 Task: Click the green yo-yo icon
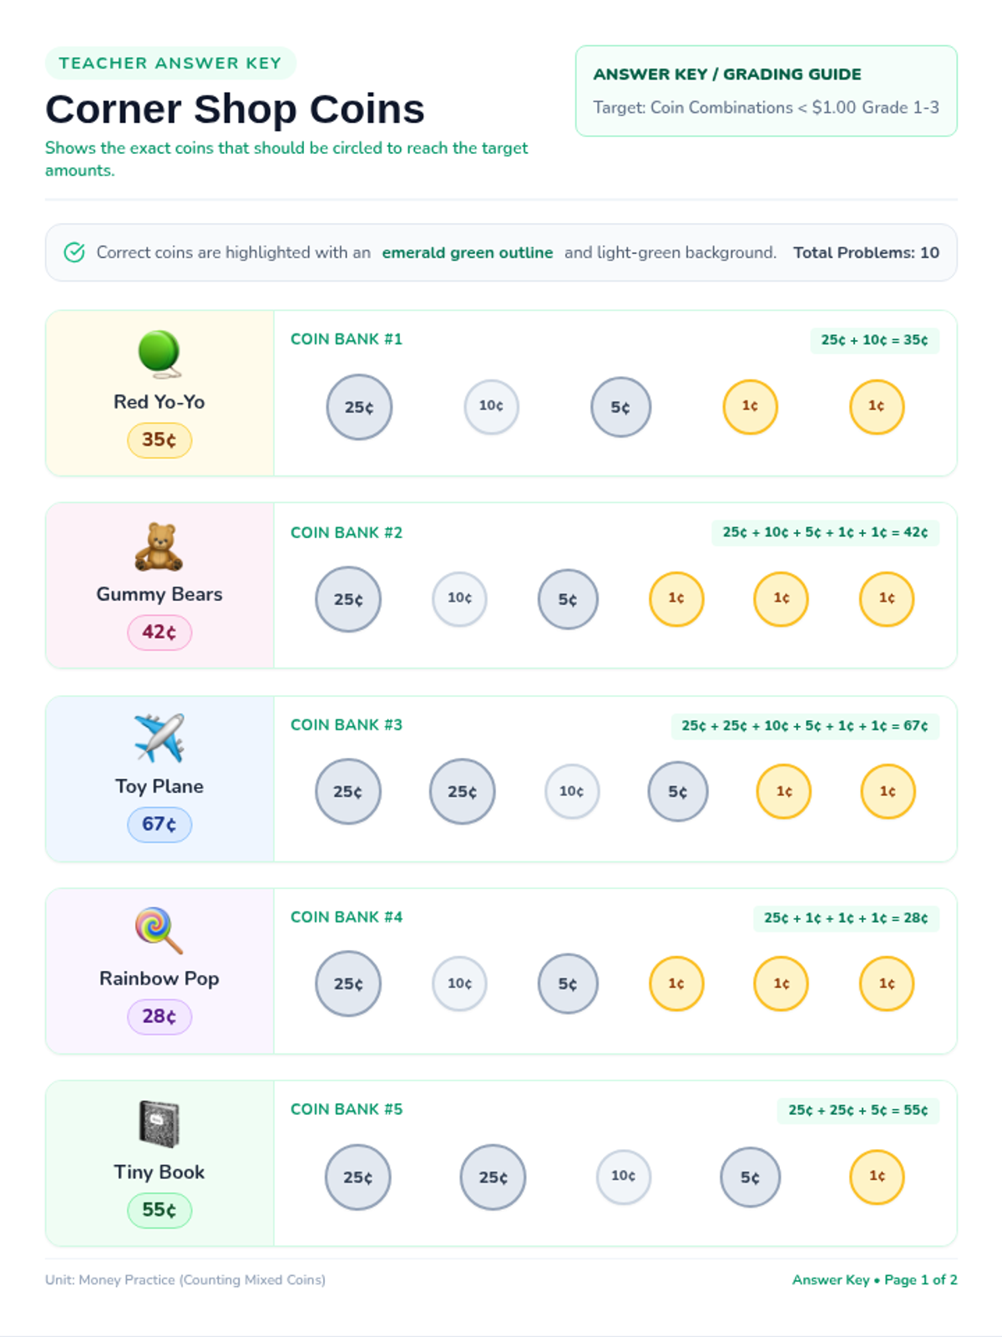159,353
